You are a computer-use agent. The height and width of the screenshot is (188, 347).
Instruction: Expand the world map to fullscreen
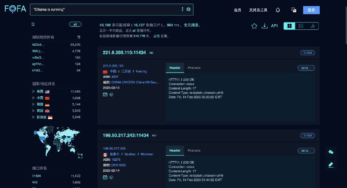coord(80,156)
